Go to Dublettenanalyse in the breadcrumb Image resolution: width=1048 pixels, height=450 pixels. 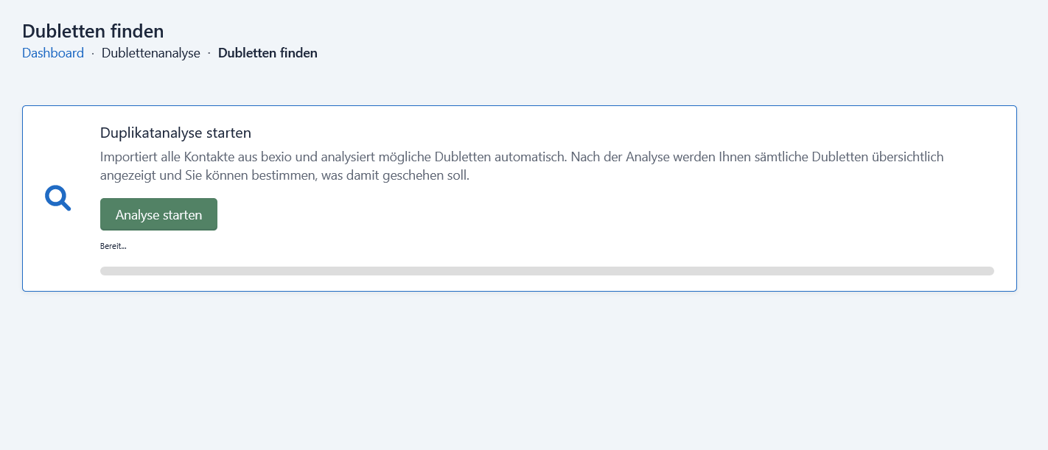coord(151,53)
